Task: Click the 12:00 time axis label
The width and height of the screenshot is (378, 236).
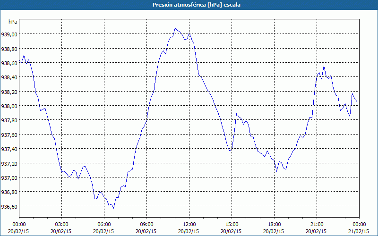Action: click(x=189, y=225)
